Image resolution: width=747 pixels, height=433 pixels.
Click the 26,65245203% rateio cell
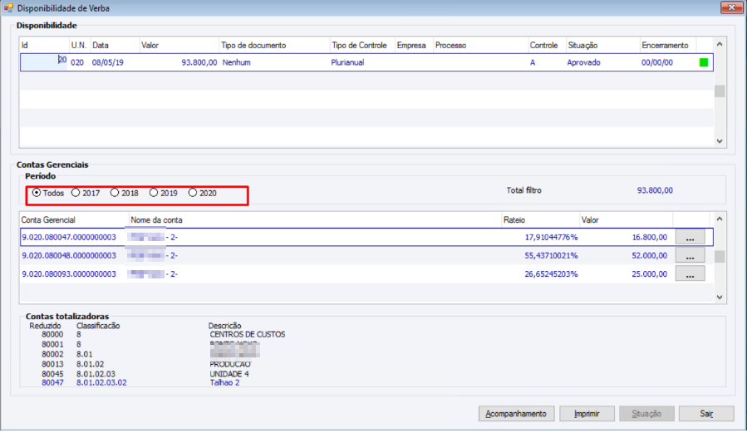551,274
